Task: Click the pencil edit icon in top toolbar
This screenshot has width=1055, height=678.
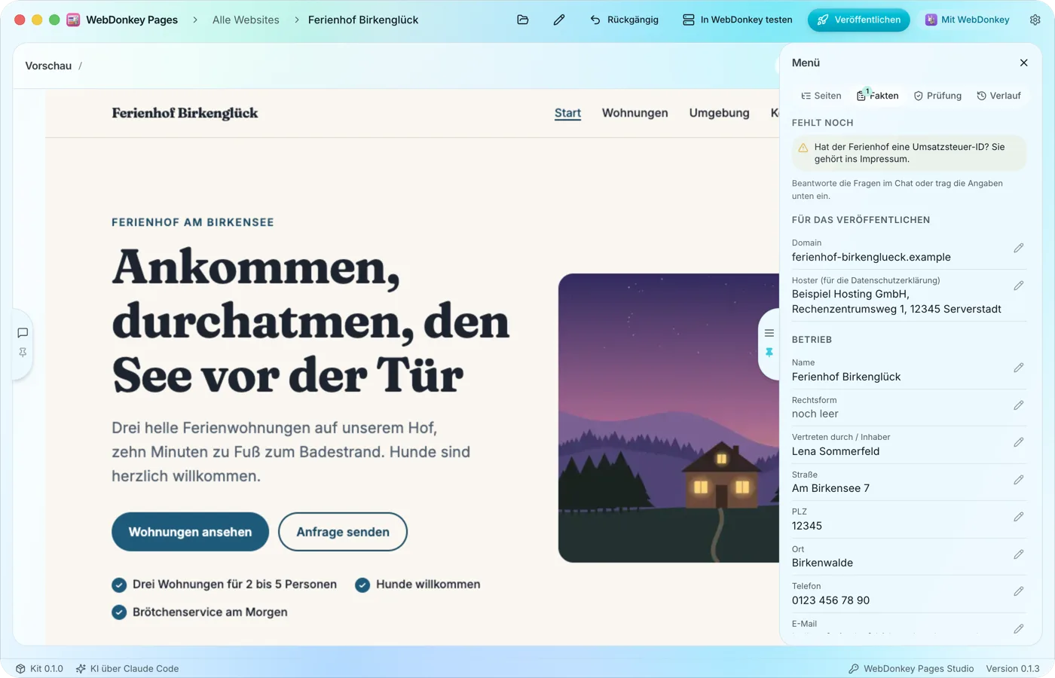Action: click(x=559, y=20)
